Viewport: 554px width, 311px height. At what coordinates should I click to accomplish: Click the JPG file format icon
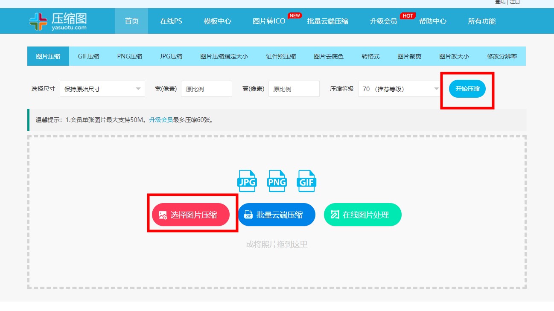coord(247,181)
